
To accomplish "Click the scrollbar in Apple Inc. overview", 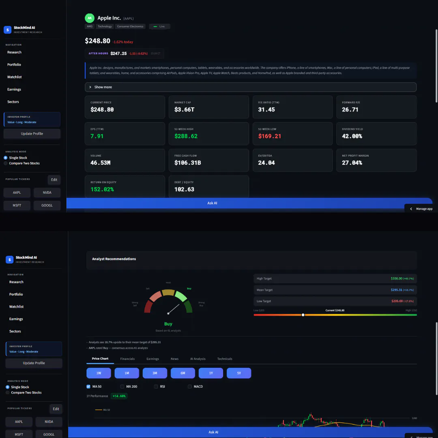I will tap(436, 66).
